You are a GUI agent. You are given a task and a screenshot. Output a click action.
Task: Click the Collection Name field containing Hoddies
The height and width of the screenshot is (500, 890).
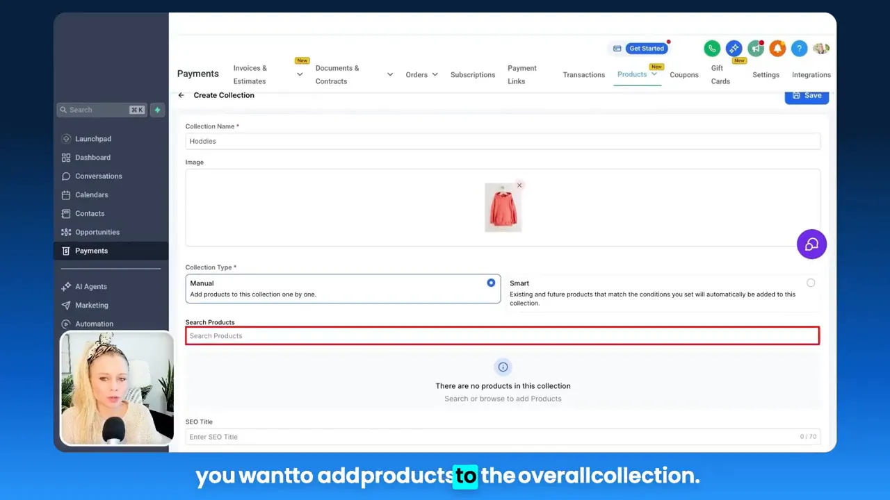point(503,141)
